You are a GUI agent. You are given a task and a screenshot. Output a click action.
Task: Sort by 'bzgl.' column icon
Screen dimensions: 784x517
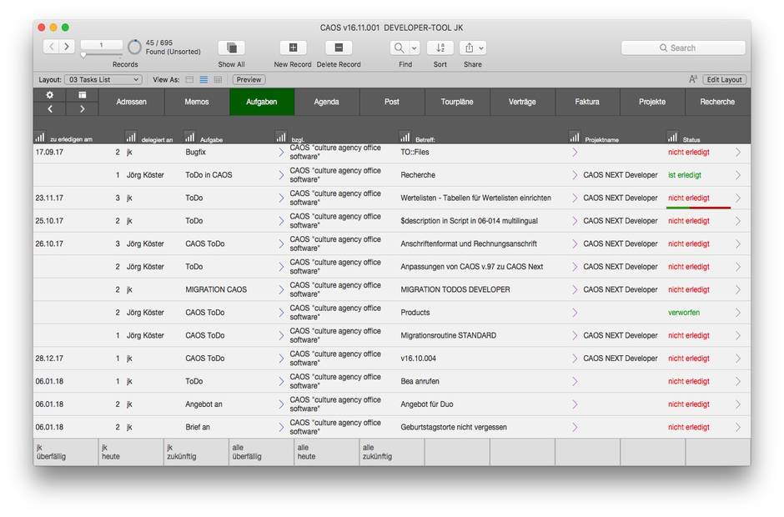pos(281,137)
